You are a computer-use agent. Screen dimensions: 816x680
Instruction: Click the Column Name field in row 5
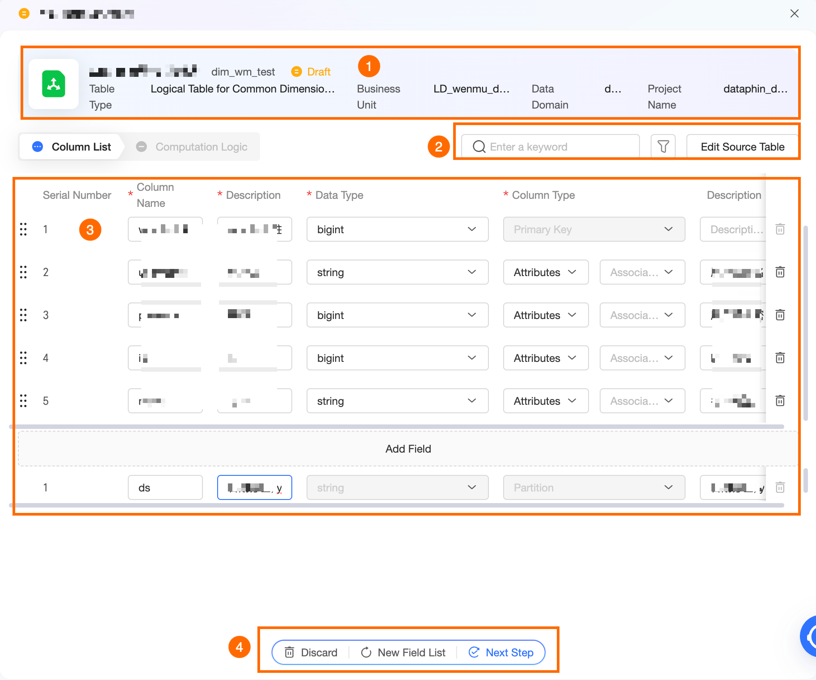(x=165, y=401)
